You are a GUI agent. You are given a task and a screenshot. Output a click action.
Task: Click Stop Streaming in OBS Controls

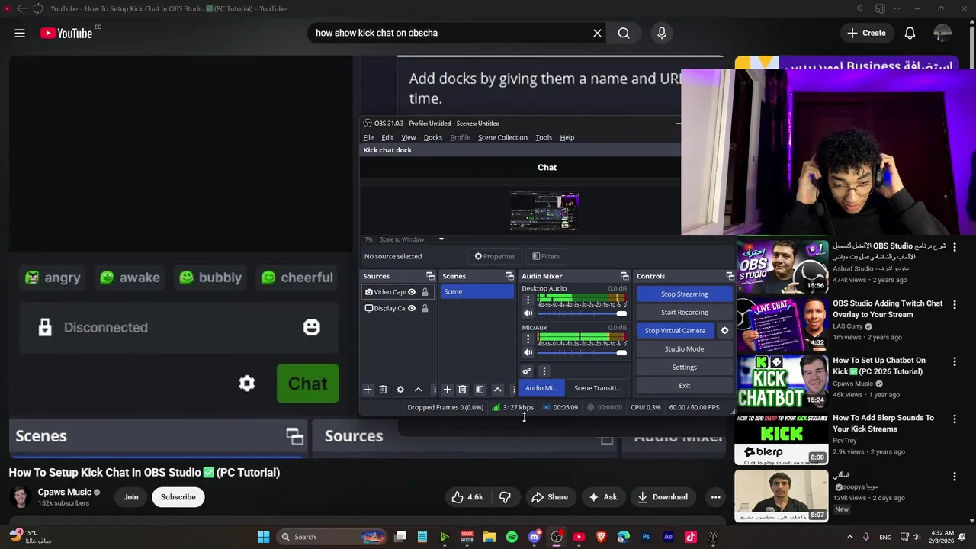coord(684,294)
